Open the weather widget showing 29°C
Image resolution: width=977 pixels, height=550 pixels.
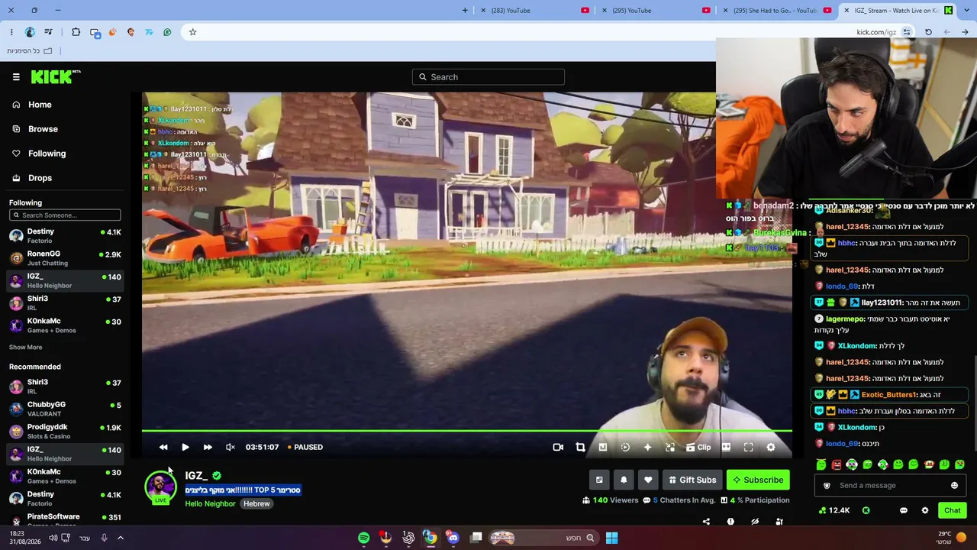click(951, 538)
